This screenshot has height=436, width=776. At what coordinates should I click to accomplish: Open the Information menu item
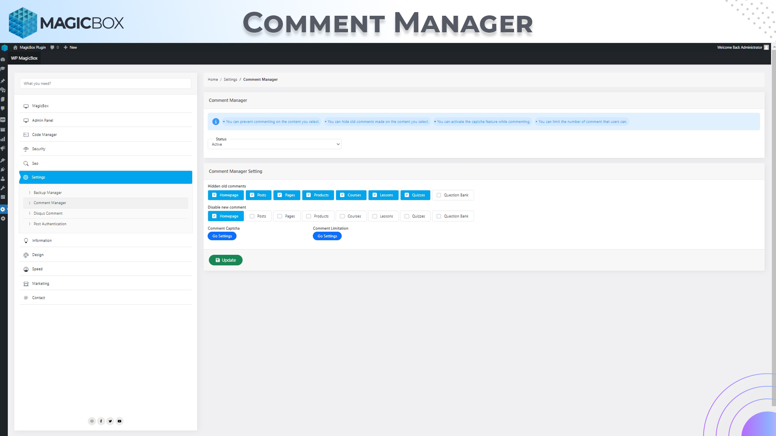105,241
